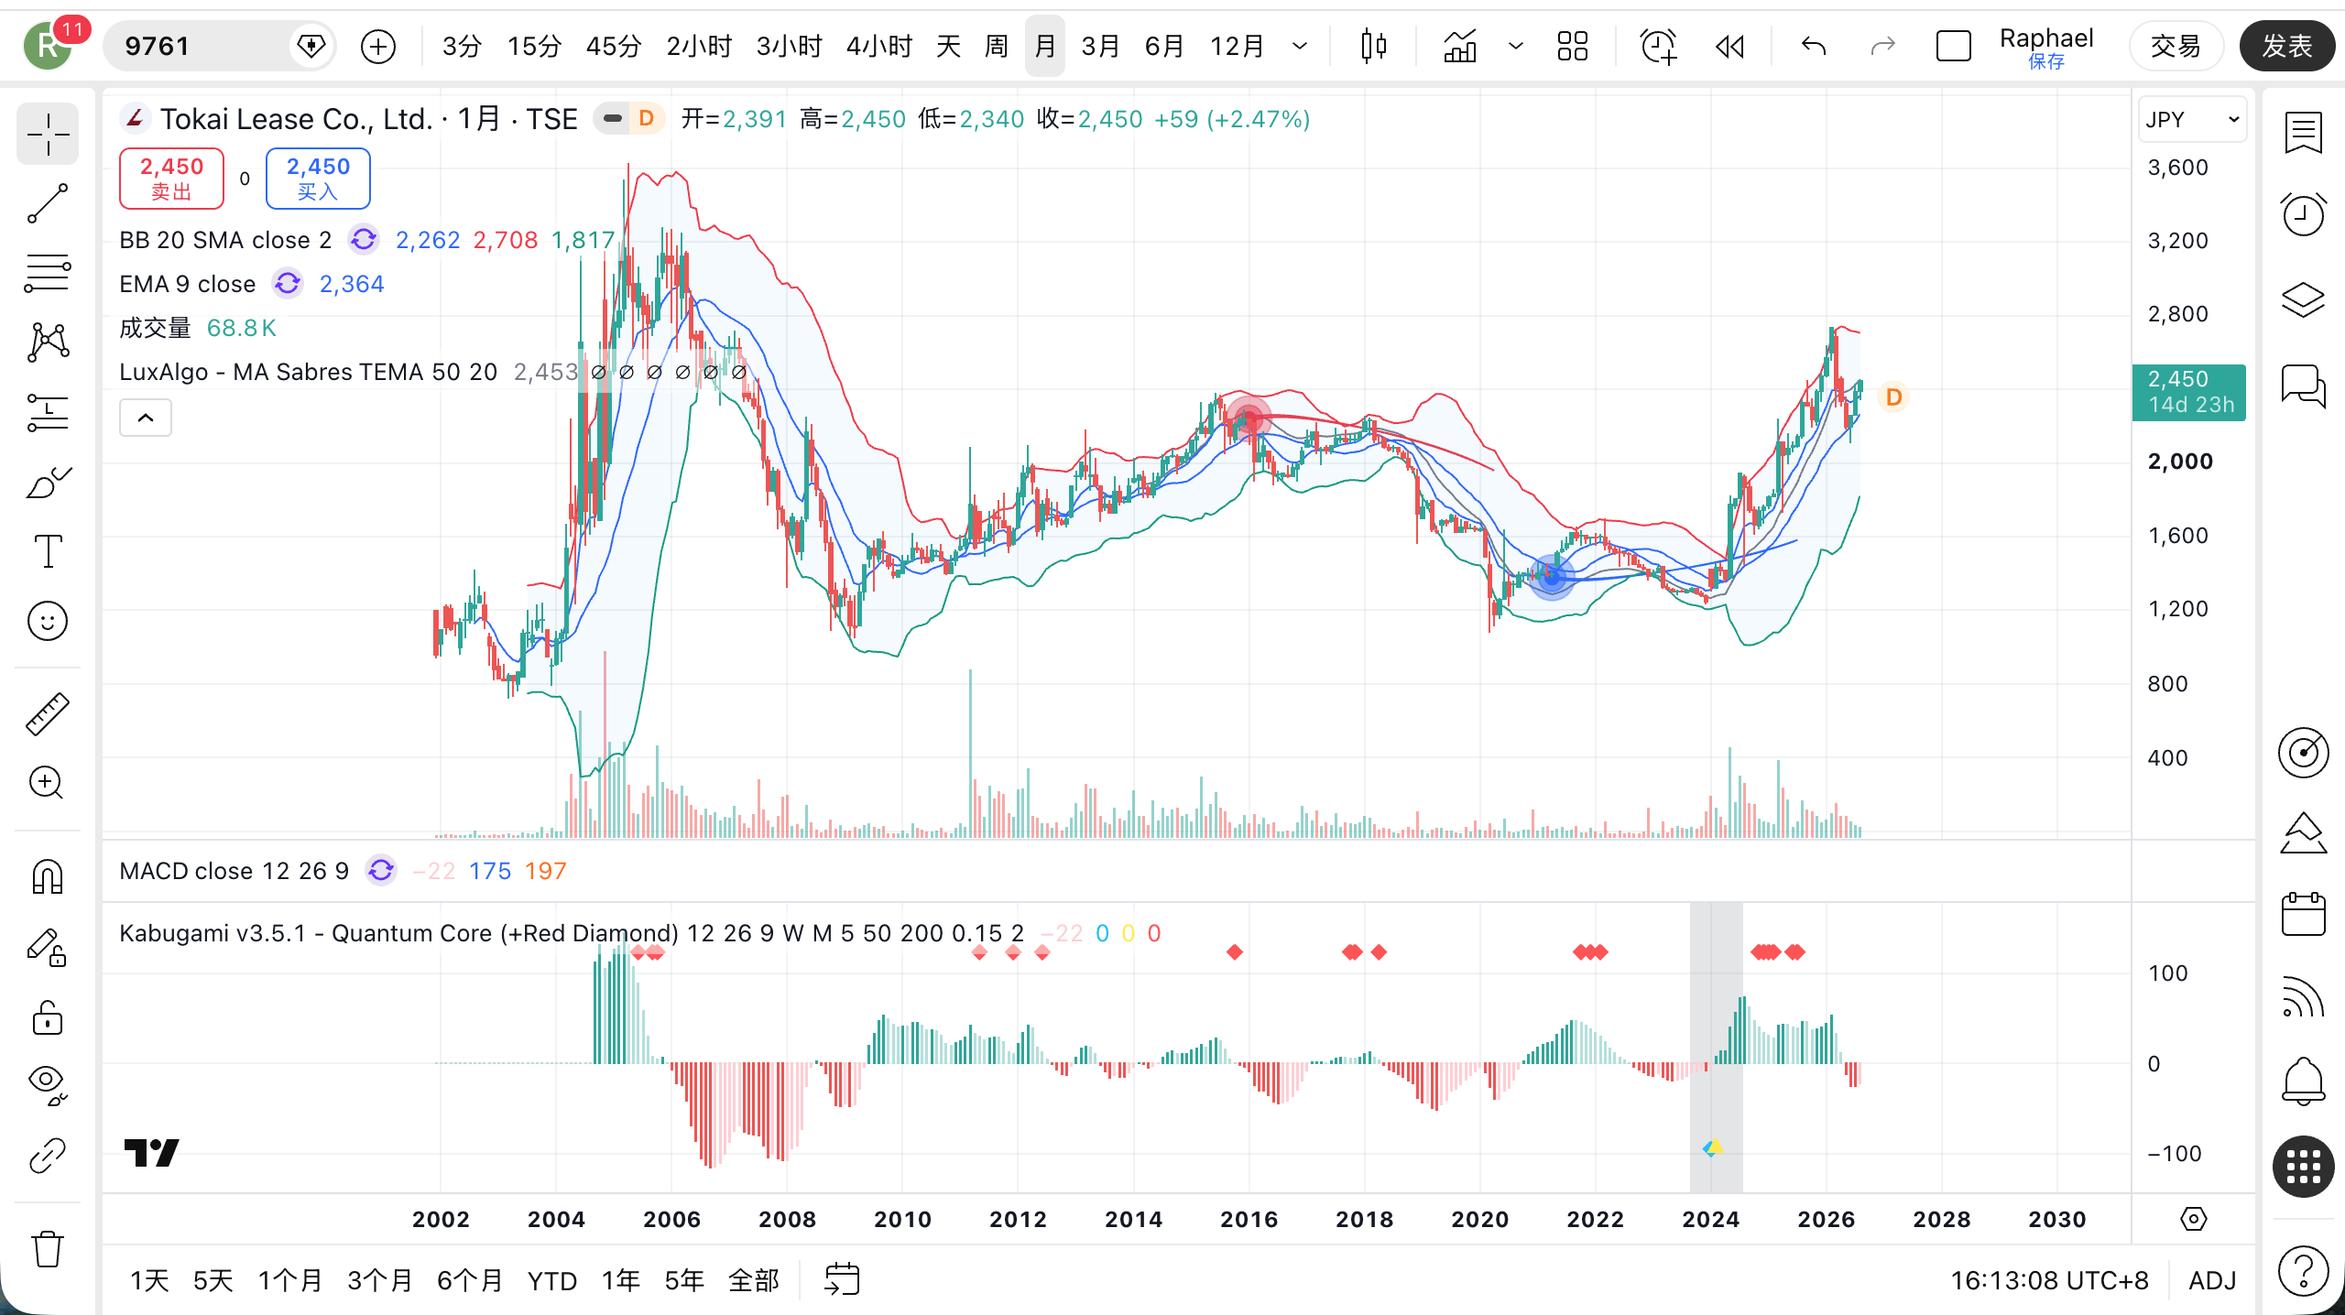Click the dividend D marker on chart
Screen dimensions: 2345x1315
pos(1893,397)
